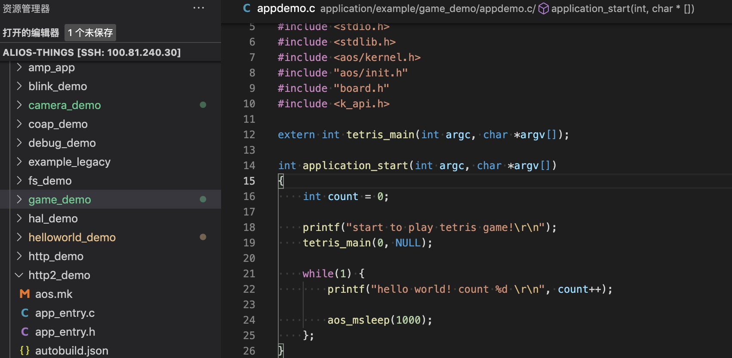The image size is (732, 358).
Task: Click the modified dot on camera_demo
Action: 203,105
